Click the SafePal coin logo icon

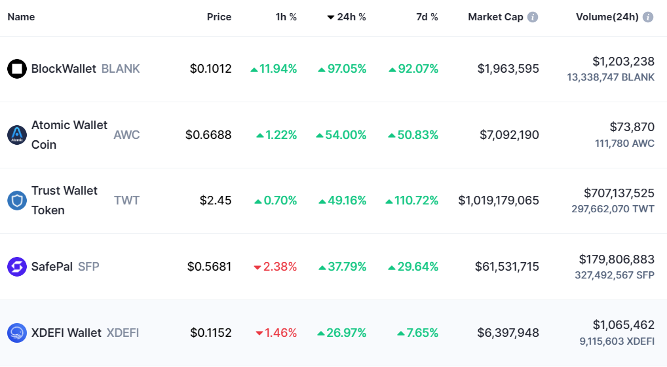[17, 267]
